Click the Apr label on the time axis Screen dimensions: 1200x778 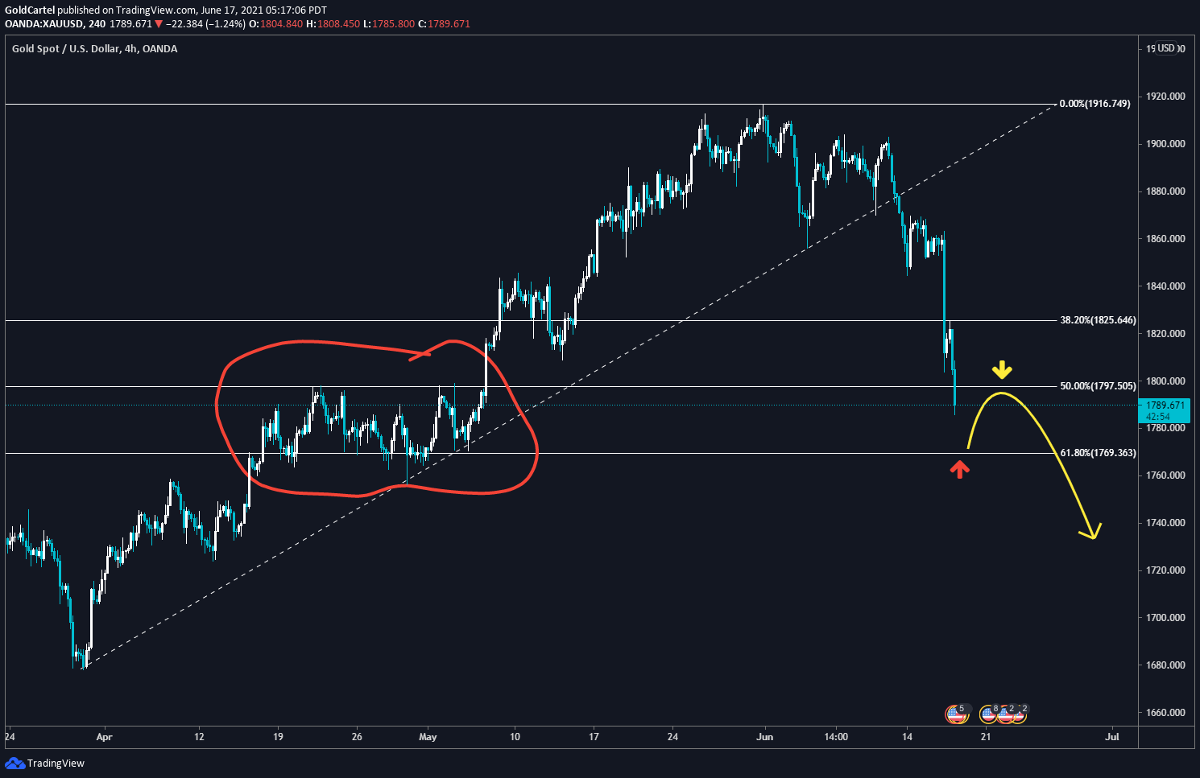coord(104,737)
